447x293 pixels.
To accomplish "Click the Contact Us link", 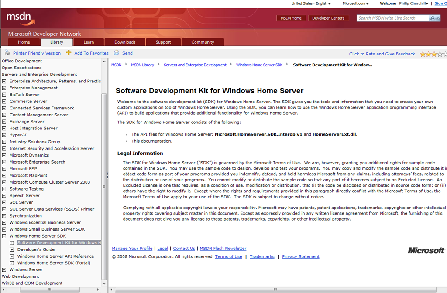I will click(184, 248).
